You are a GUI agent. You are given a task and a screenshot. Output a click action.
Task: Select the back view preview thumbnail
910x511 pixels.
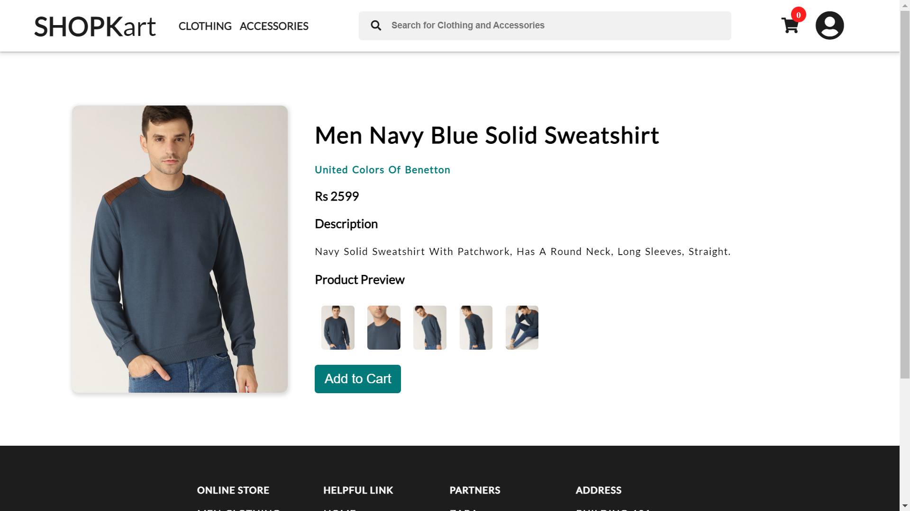[x=475, y=327]
